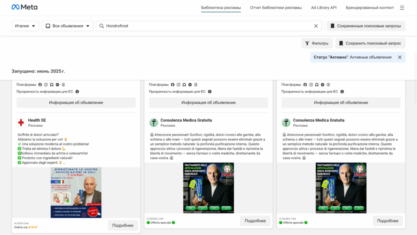The image size is (417, 235).
Task: Click the Запущено: июнь 2025 г. heading
Action: pyautogui.click(x=38, y=71)
